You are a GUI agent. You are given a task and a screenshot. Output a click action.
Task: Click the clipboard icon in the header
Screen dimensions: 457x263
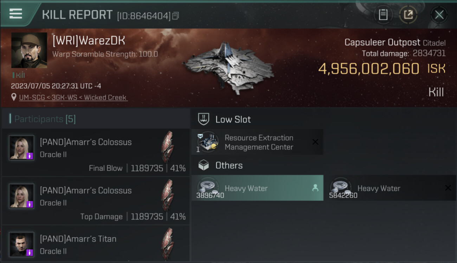coord(383,15)
